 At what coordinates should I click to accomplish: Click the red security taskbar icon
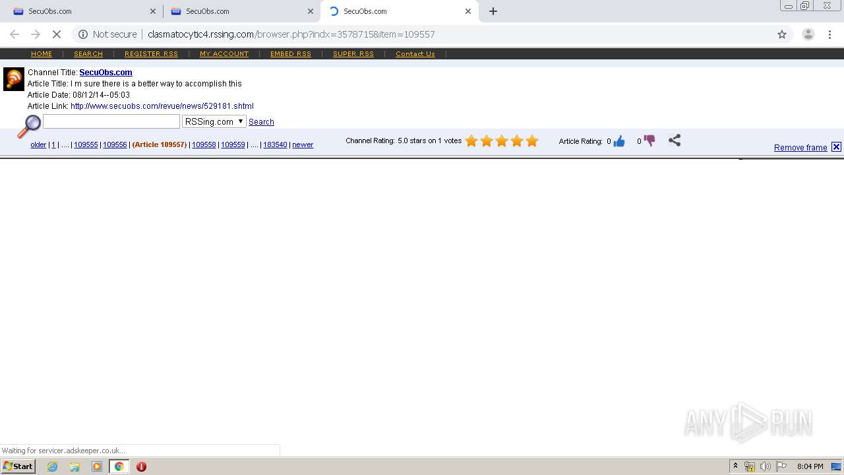pos(141,466)
